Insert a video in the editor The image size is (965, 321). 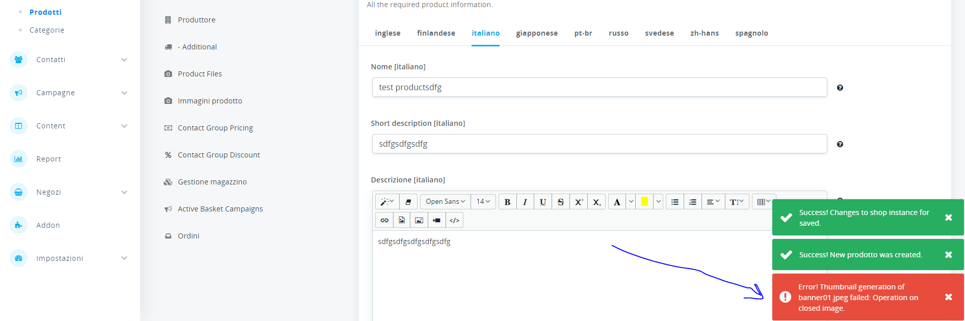coord(437,220)
